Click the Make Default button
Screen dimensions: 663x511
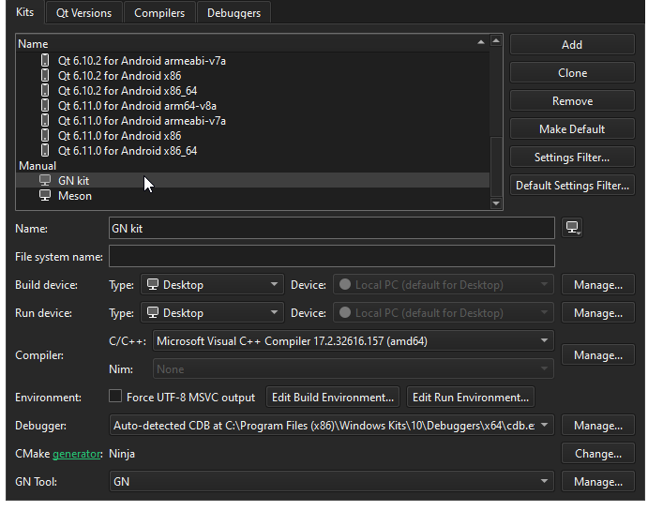coord(572,128)
